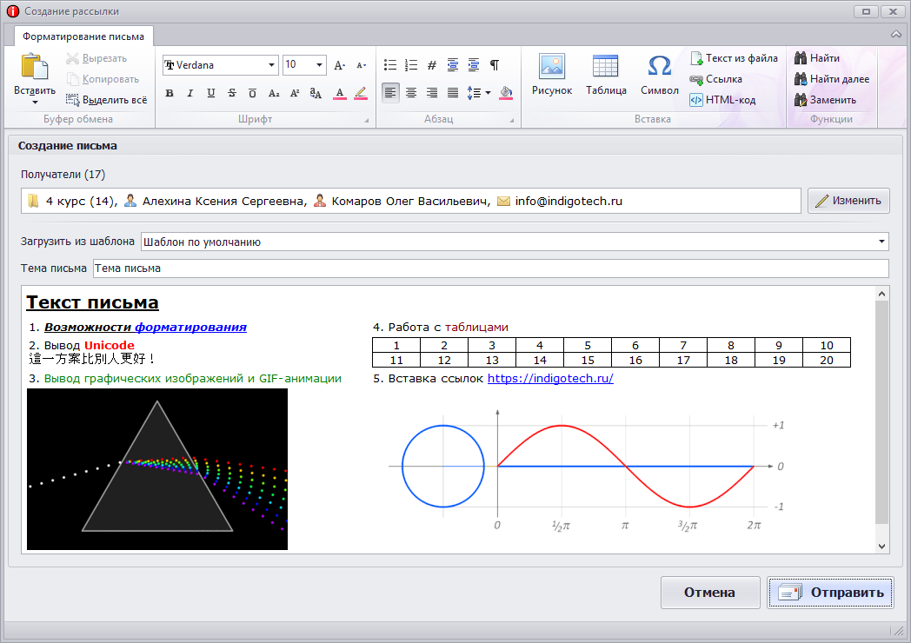The height and width of the screenshot is (643, 911).
Task: Click the prism GIF animation image
Action: coord(156,468)
